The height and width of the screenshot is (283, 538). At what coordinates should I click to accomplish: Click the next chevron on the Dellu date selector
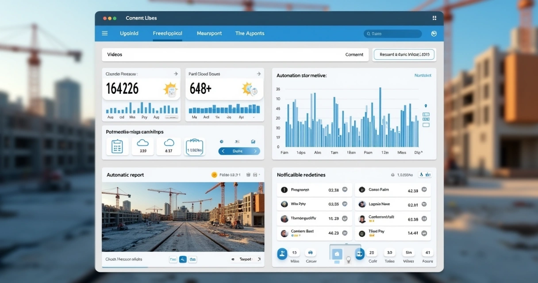(x=254, y=151)
